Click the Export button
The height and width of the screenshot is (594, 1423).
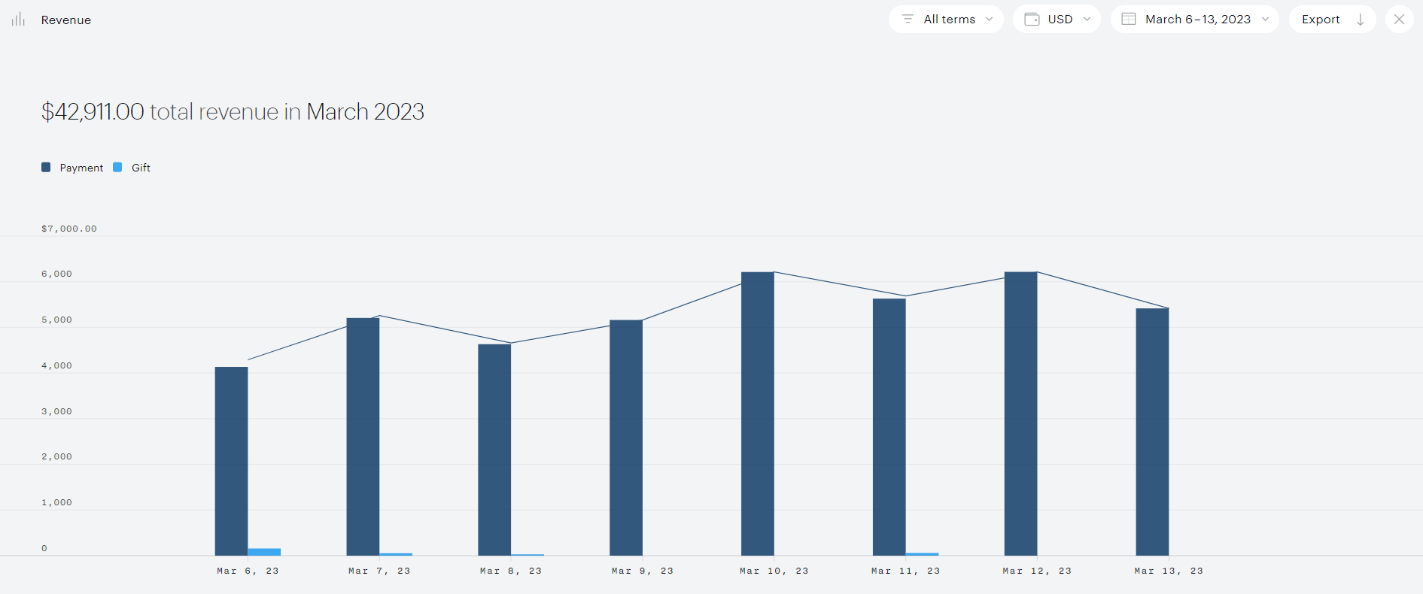coord(1333,20)
